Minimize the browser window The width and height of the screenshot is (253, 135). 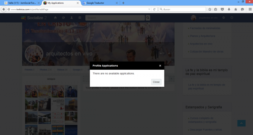point(238,2)
